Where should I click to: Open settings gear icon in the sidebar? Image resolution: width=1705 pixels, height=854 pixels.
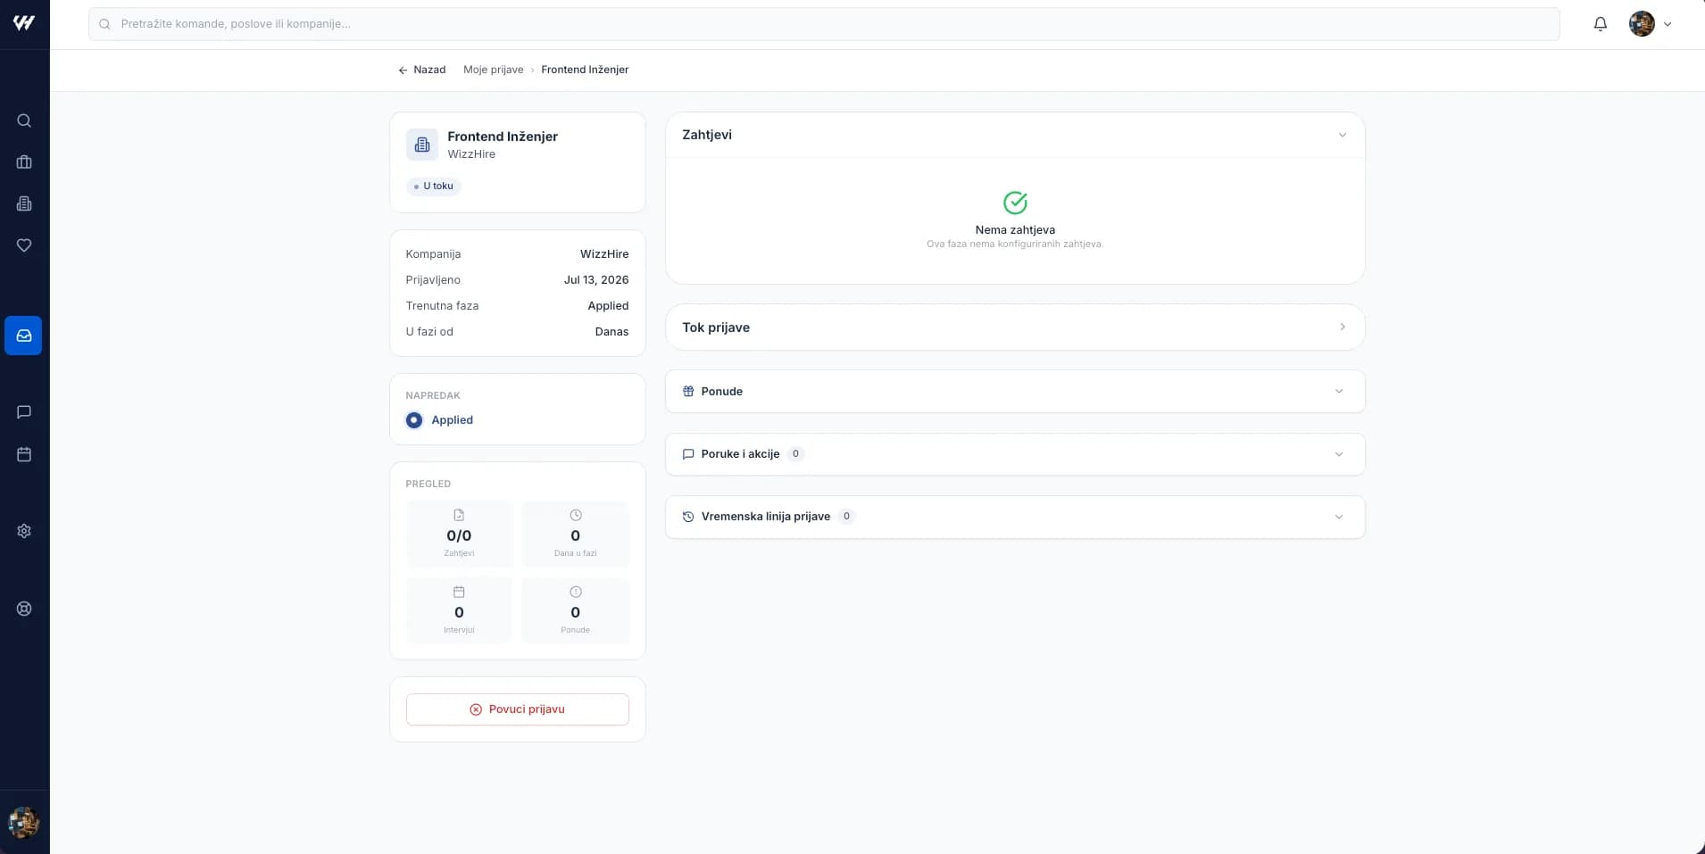click(24, 531)
